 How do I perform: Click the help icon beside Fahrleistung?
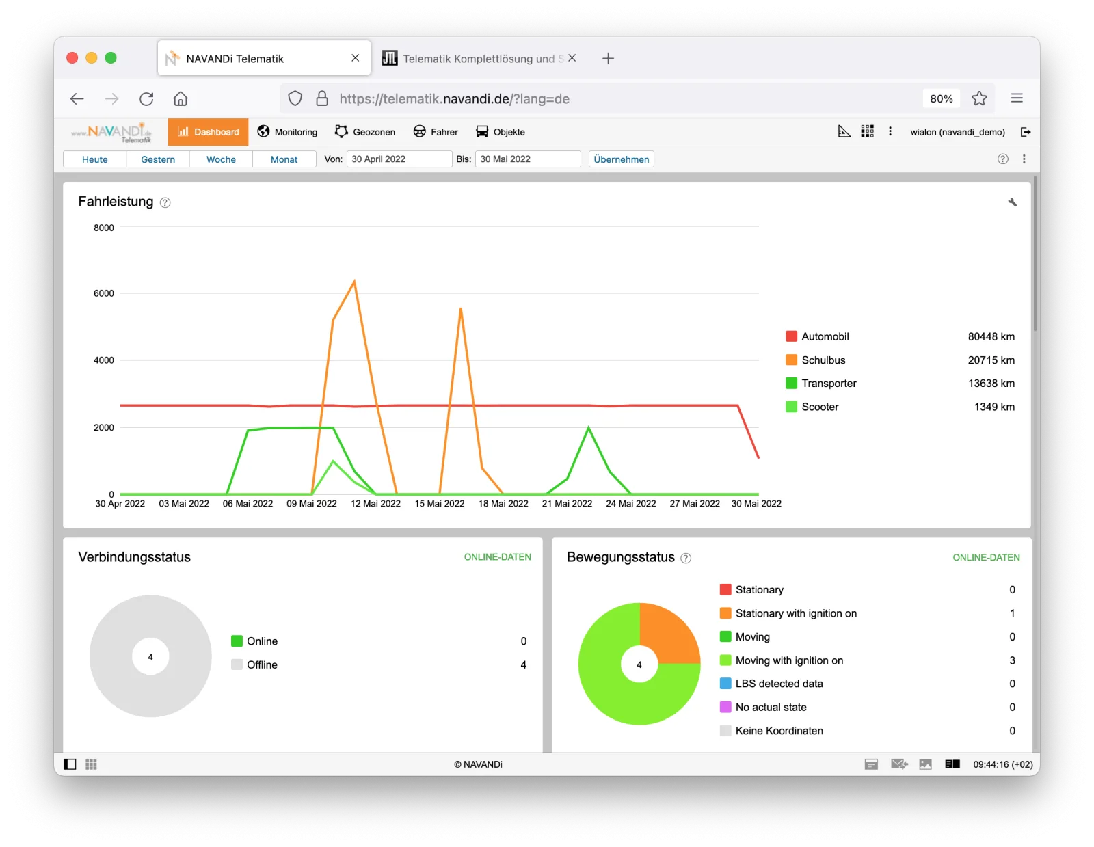pyautogui.click(x=165, y=202)
